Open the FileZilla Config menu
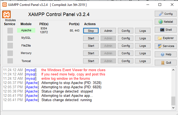The width and height of the screenshot is (178, 115). pyautogui.click(x=126, y=46)
